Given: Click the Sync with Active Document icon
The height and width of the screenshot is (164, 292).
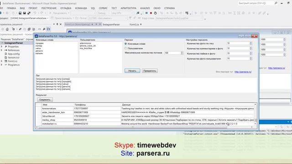Looking at the screenshot, I should (x=20, y=29).
